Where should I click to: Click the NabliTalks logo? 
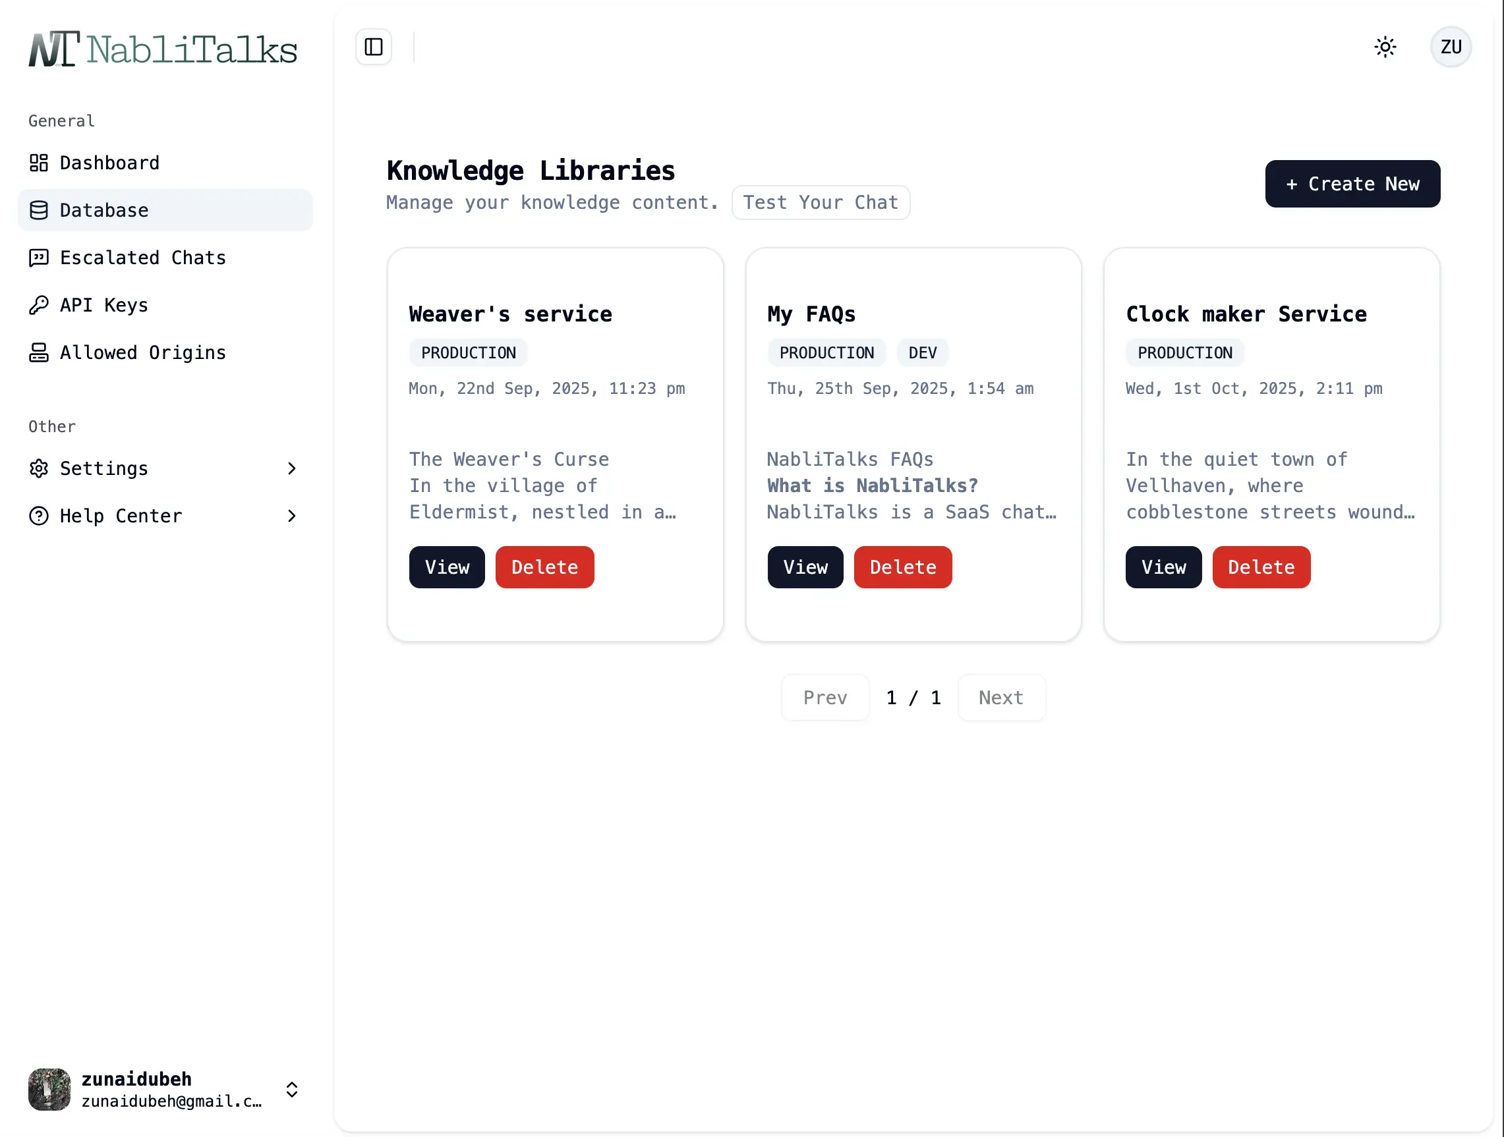tap(163, 47)
